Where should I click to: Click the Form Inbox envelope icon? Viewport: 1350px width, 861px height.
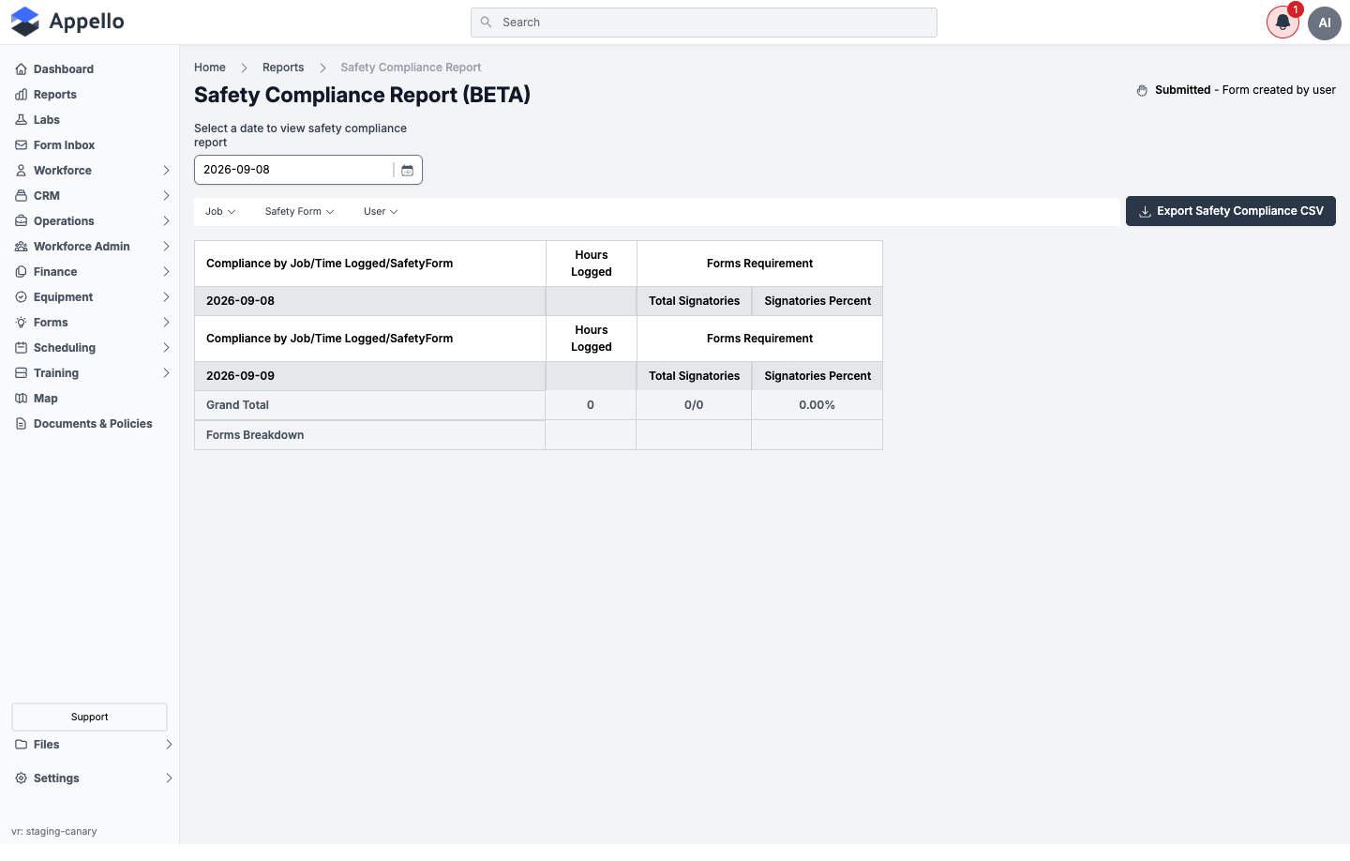tap(21, 145)
